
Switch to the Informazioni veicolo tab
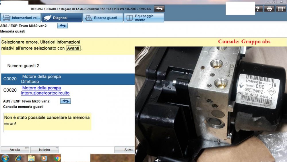21,18
